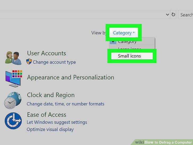Viewport: 193px width, 145px height.
Task: Click the Clock and Region globe icon
Action: (13, 100)
